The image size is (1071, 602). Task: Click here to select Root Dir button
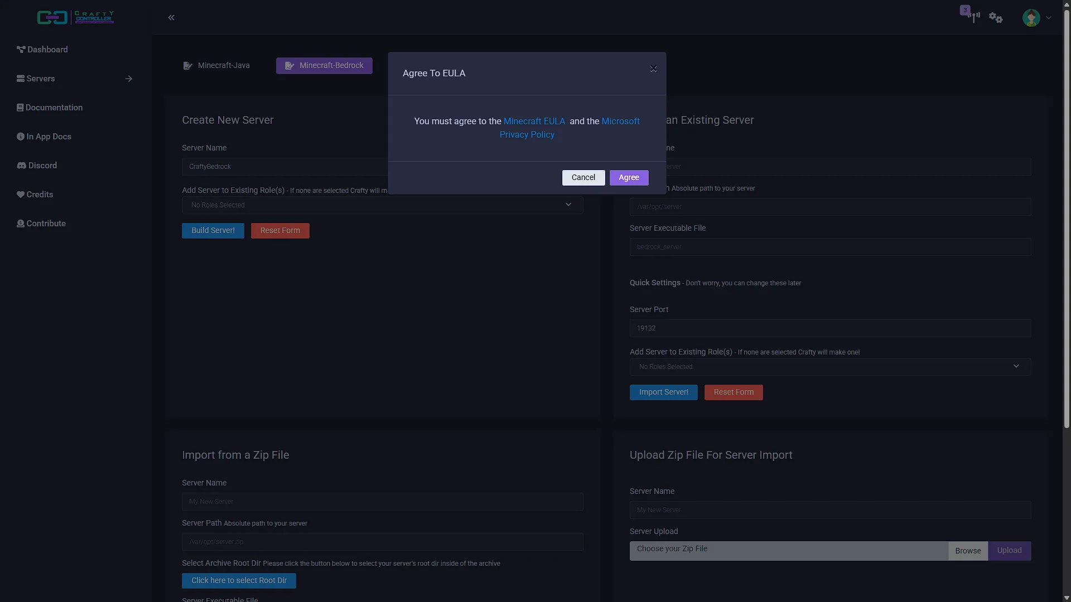[239, 581]
